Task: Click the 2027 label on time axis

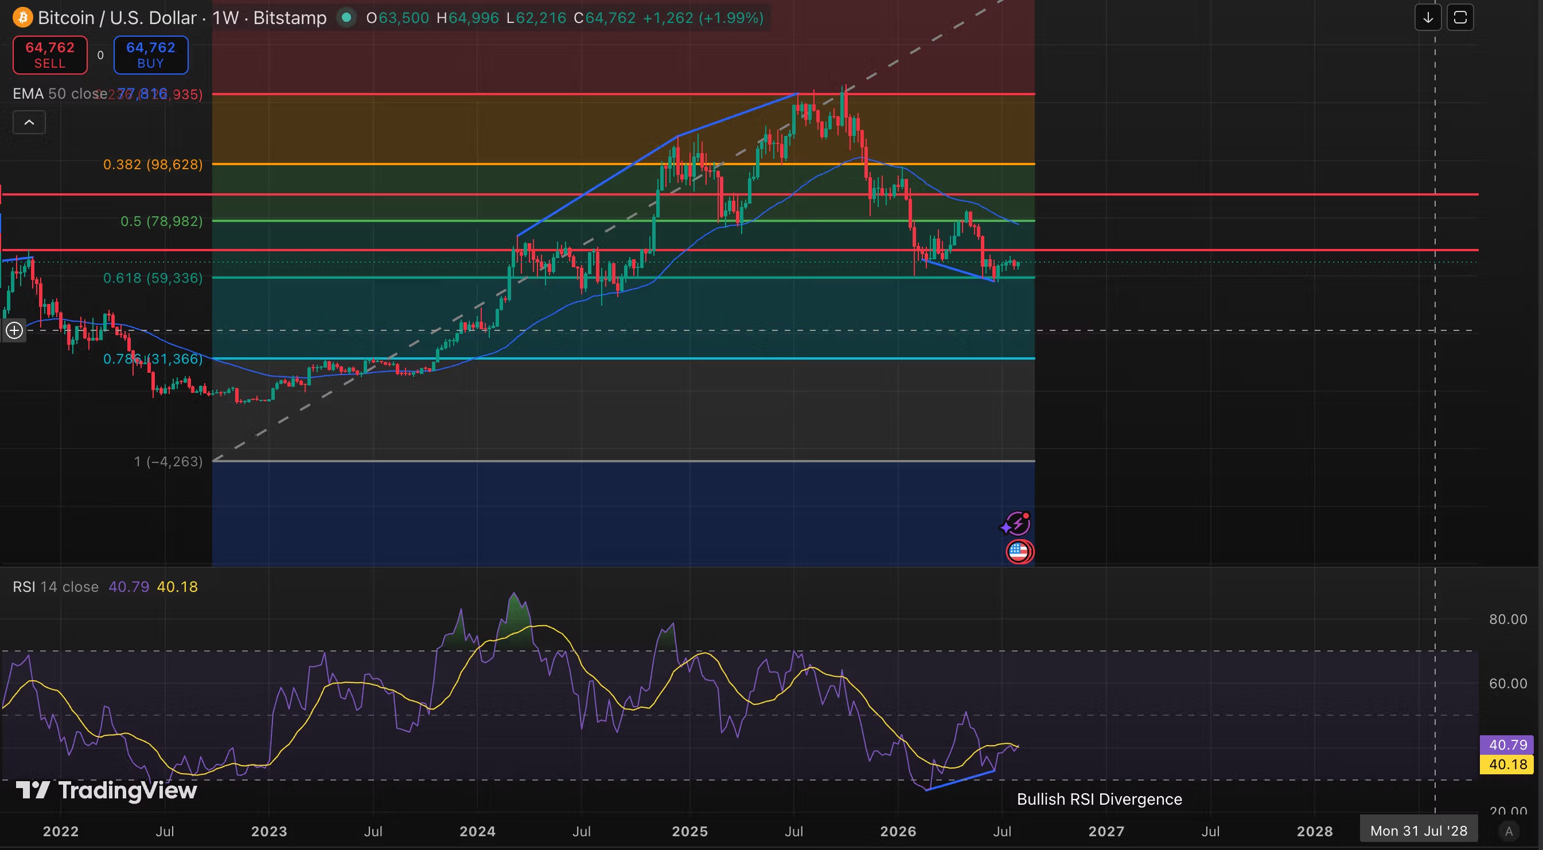Action: [x=1106, y=831]
